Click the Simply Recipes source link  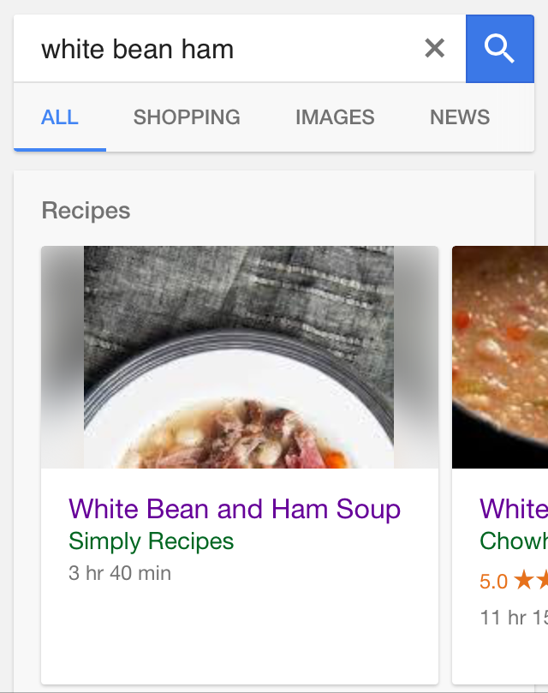(151, 541)
